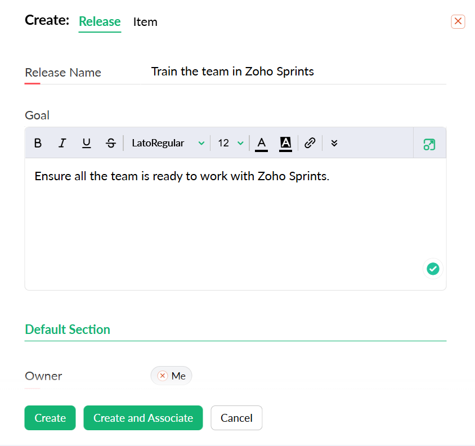Expand the Goal editor to full size

[x=429, y=144]
